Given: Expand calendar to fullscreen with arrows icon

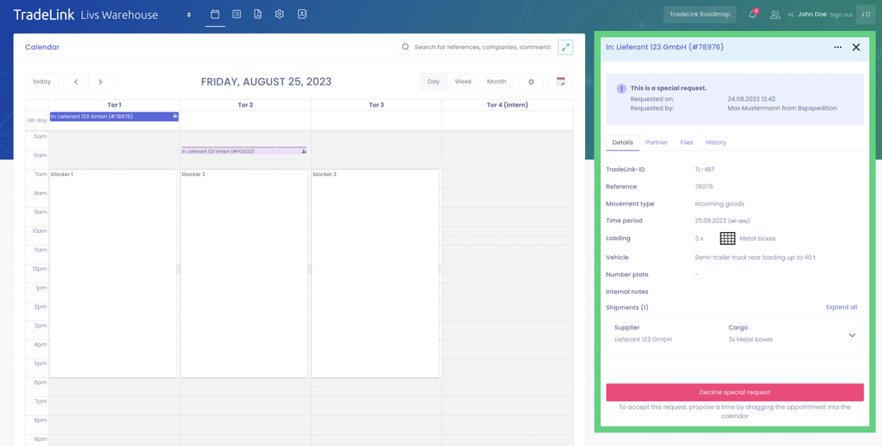Looking at the screenshot, I should point(565,47).
